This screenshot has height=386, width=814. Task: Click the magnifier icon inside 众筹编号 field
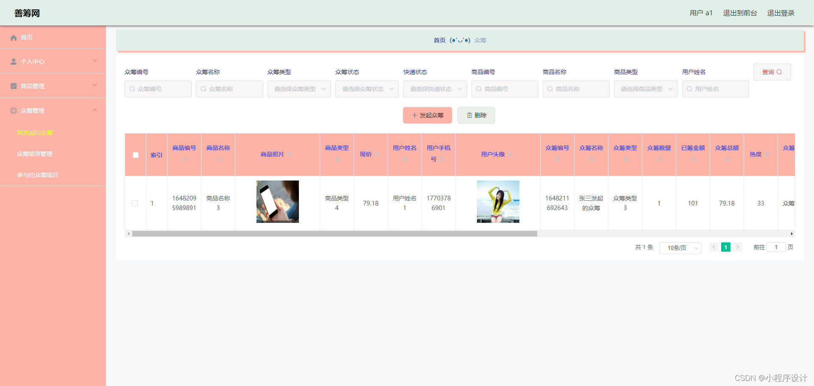pos(131,89)
